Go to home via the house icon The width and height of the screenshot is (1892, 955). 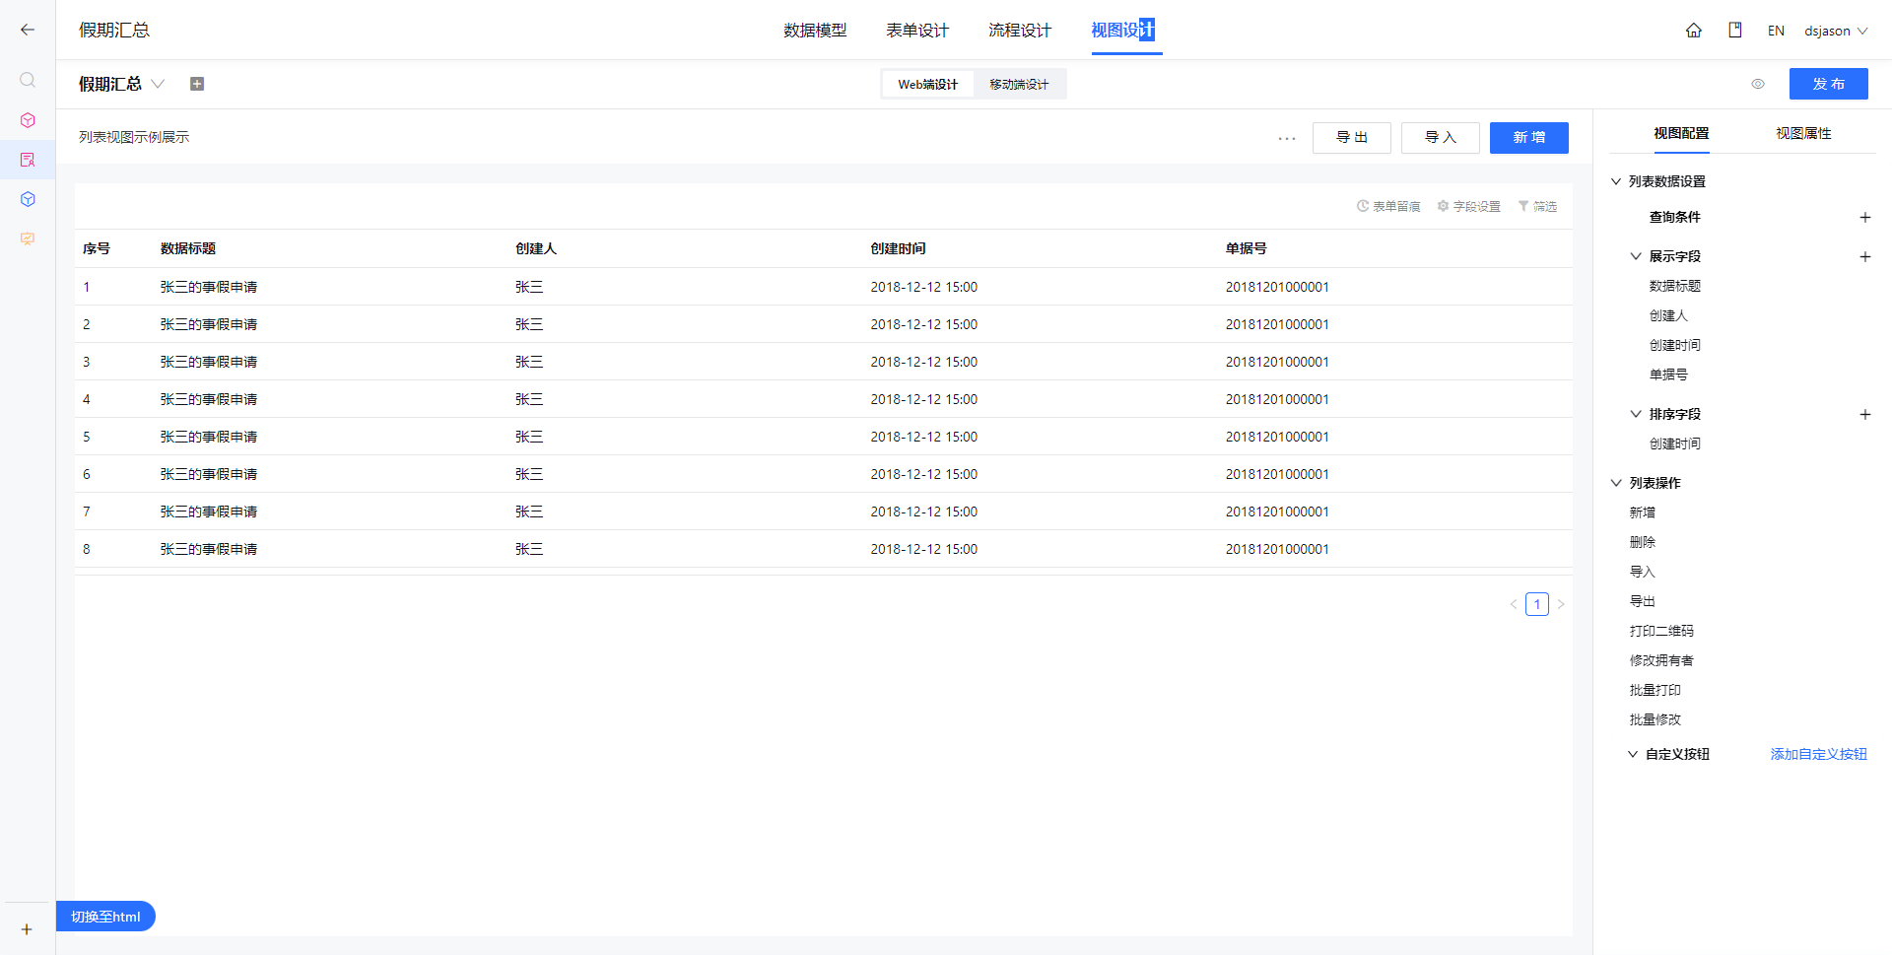pyautogui.click(x=1694, y=31)
